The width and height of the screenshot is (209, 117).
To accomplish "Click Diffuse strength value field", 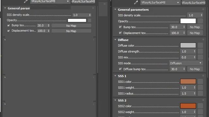I will point(186,51).
